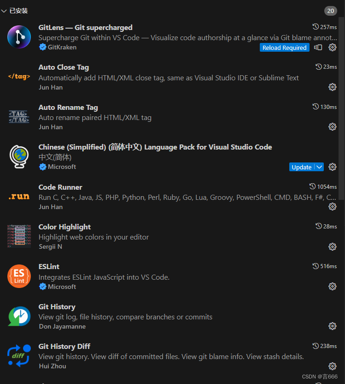Image resolution: width=345 pixels, height=384 pixels.
Task: Click publisher name Sergii N
Action: click(x=50, y=246)
